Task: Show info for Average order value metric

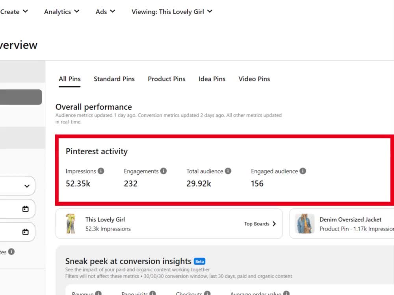Action: (286, 293)
